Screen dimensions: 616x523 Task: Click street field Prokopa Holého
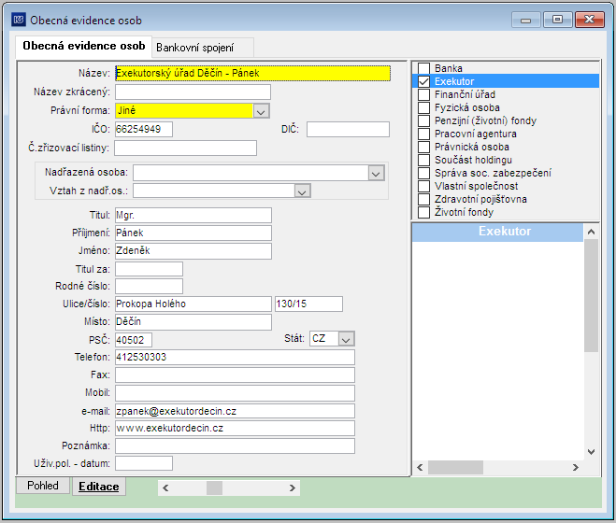pos(193,304)
